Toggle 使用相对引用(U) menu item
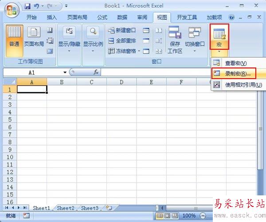The height and width of the screenshot is (222, 266). coord(238,84)
